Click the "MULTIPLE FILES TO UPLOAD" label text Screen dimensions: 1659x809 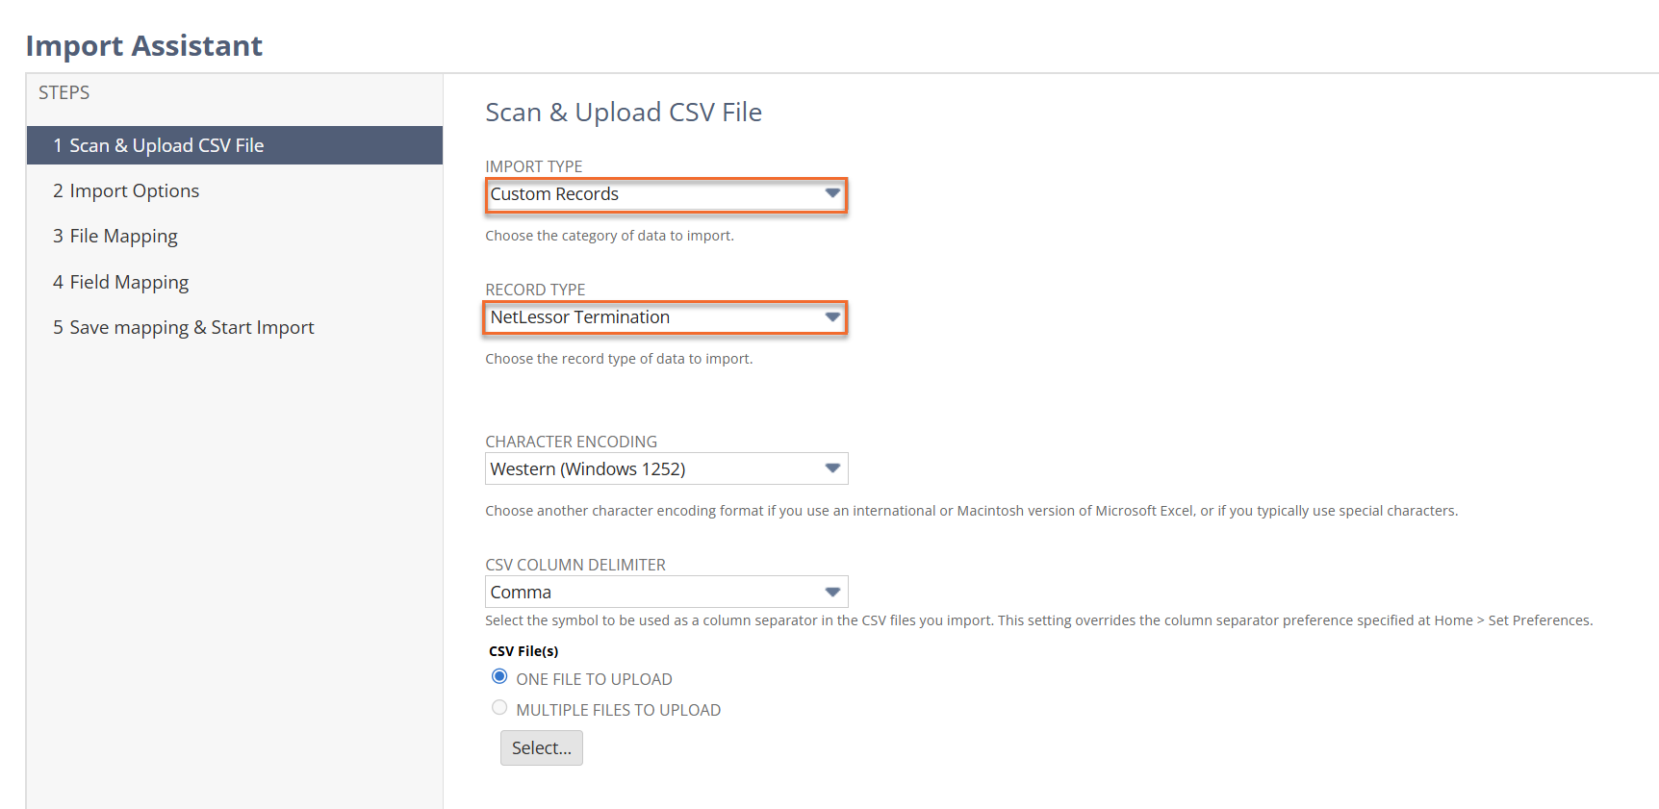(x=618, y=710)
